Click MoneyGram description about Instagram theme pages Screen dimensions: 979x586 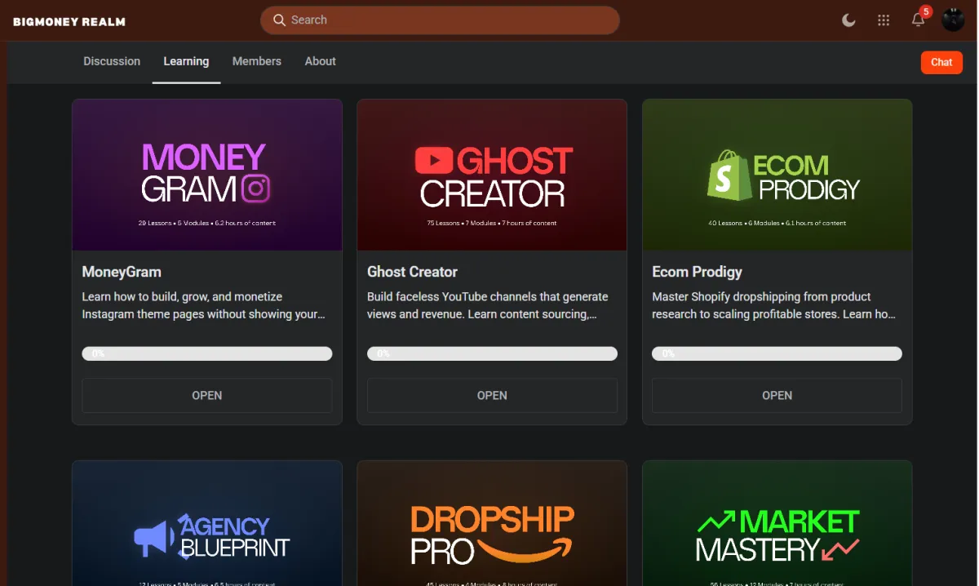tap(204, 305)
